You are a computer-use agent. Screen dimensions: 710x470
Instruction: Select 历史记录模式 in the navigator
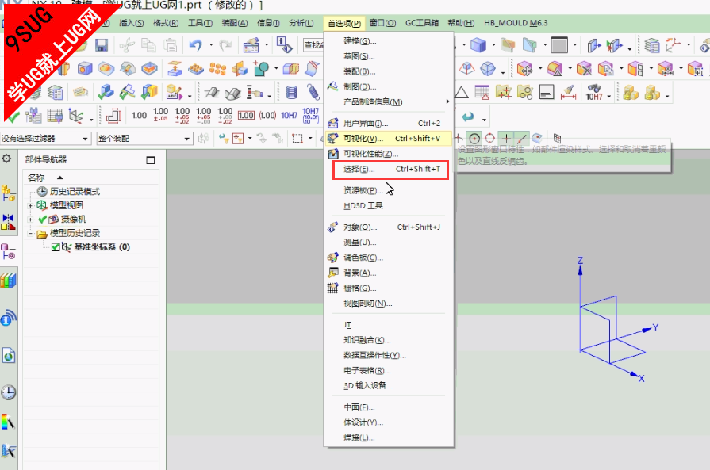click(x=75, y=191)
